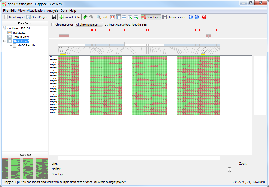
Task: Click the Overview thumbnail panel
Action: click(x=25, y=168)
